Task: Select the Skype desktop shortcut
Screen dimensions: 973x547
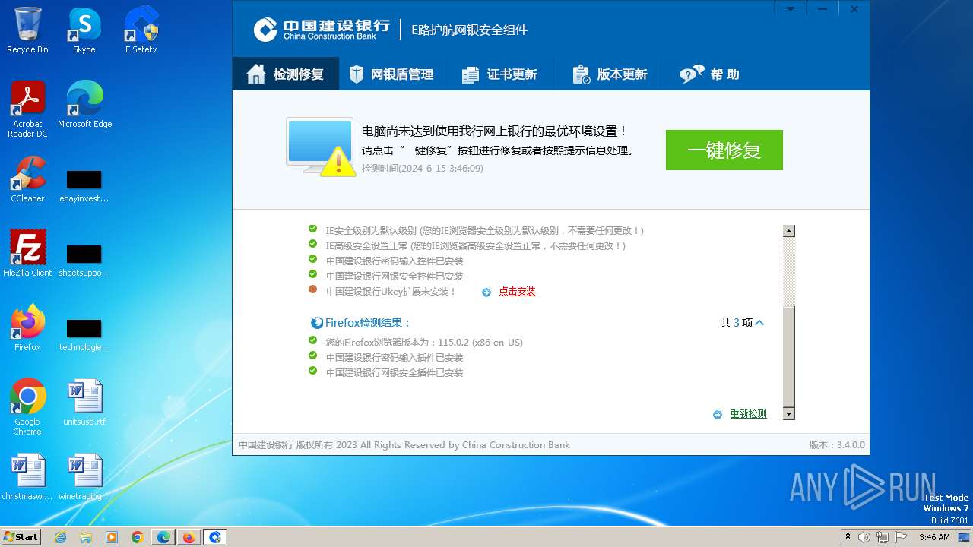Action: coord(84,30)
